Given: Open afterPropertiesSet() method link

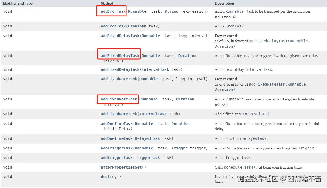Looking at the screenshot, I should (x=121, y=167).
